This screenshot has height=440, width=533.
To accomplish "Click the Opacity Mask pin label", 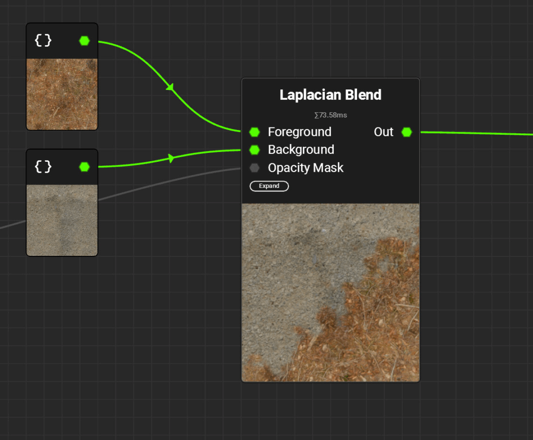I will [x=306, y=168].
